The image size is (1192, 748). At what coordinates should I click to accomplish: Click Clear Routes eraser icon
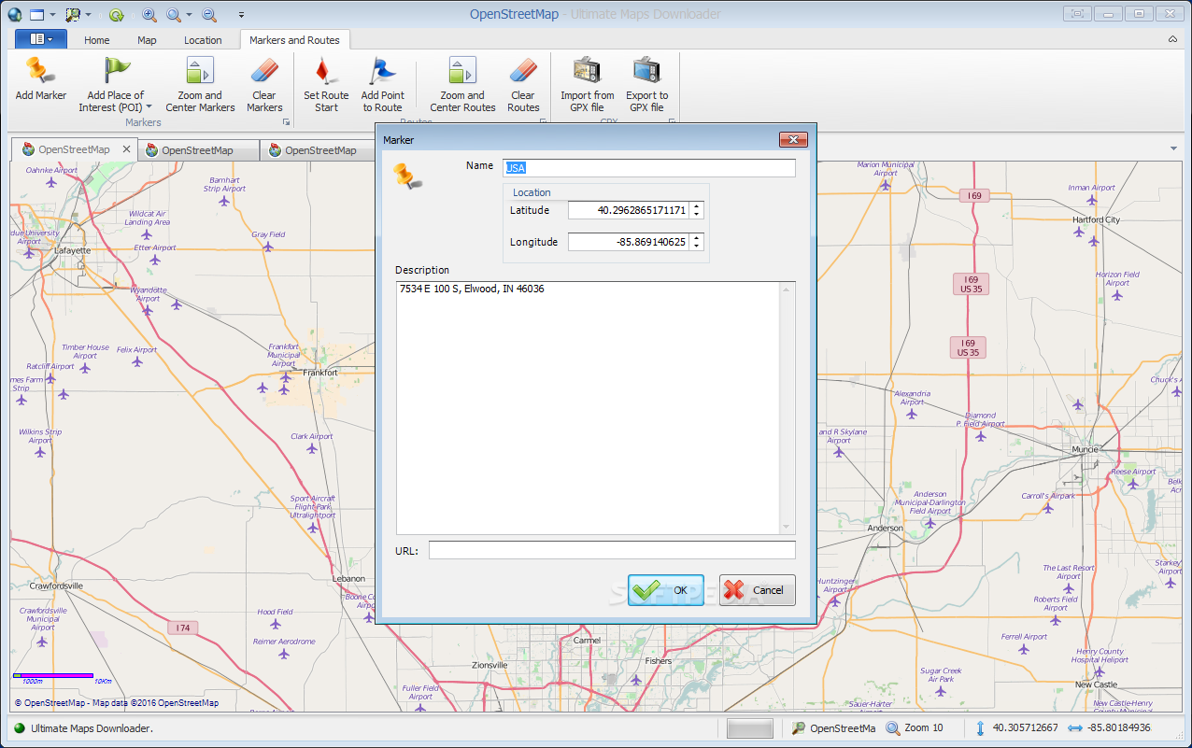[x=523, y=71]
